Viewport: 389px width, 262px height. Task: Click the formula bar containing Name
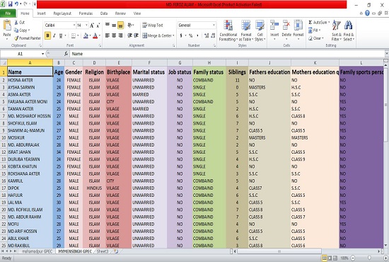[227, 54]
